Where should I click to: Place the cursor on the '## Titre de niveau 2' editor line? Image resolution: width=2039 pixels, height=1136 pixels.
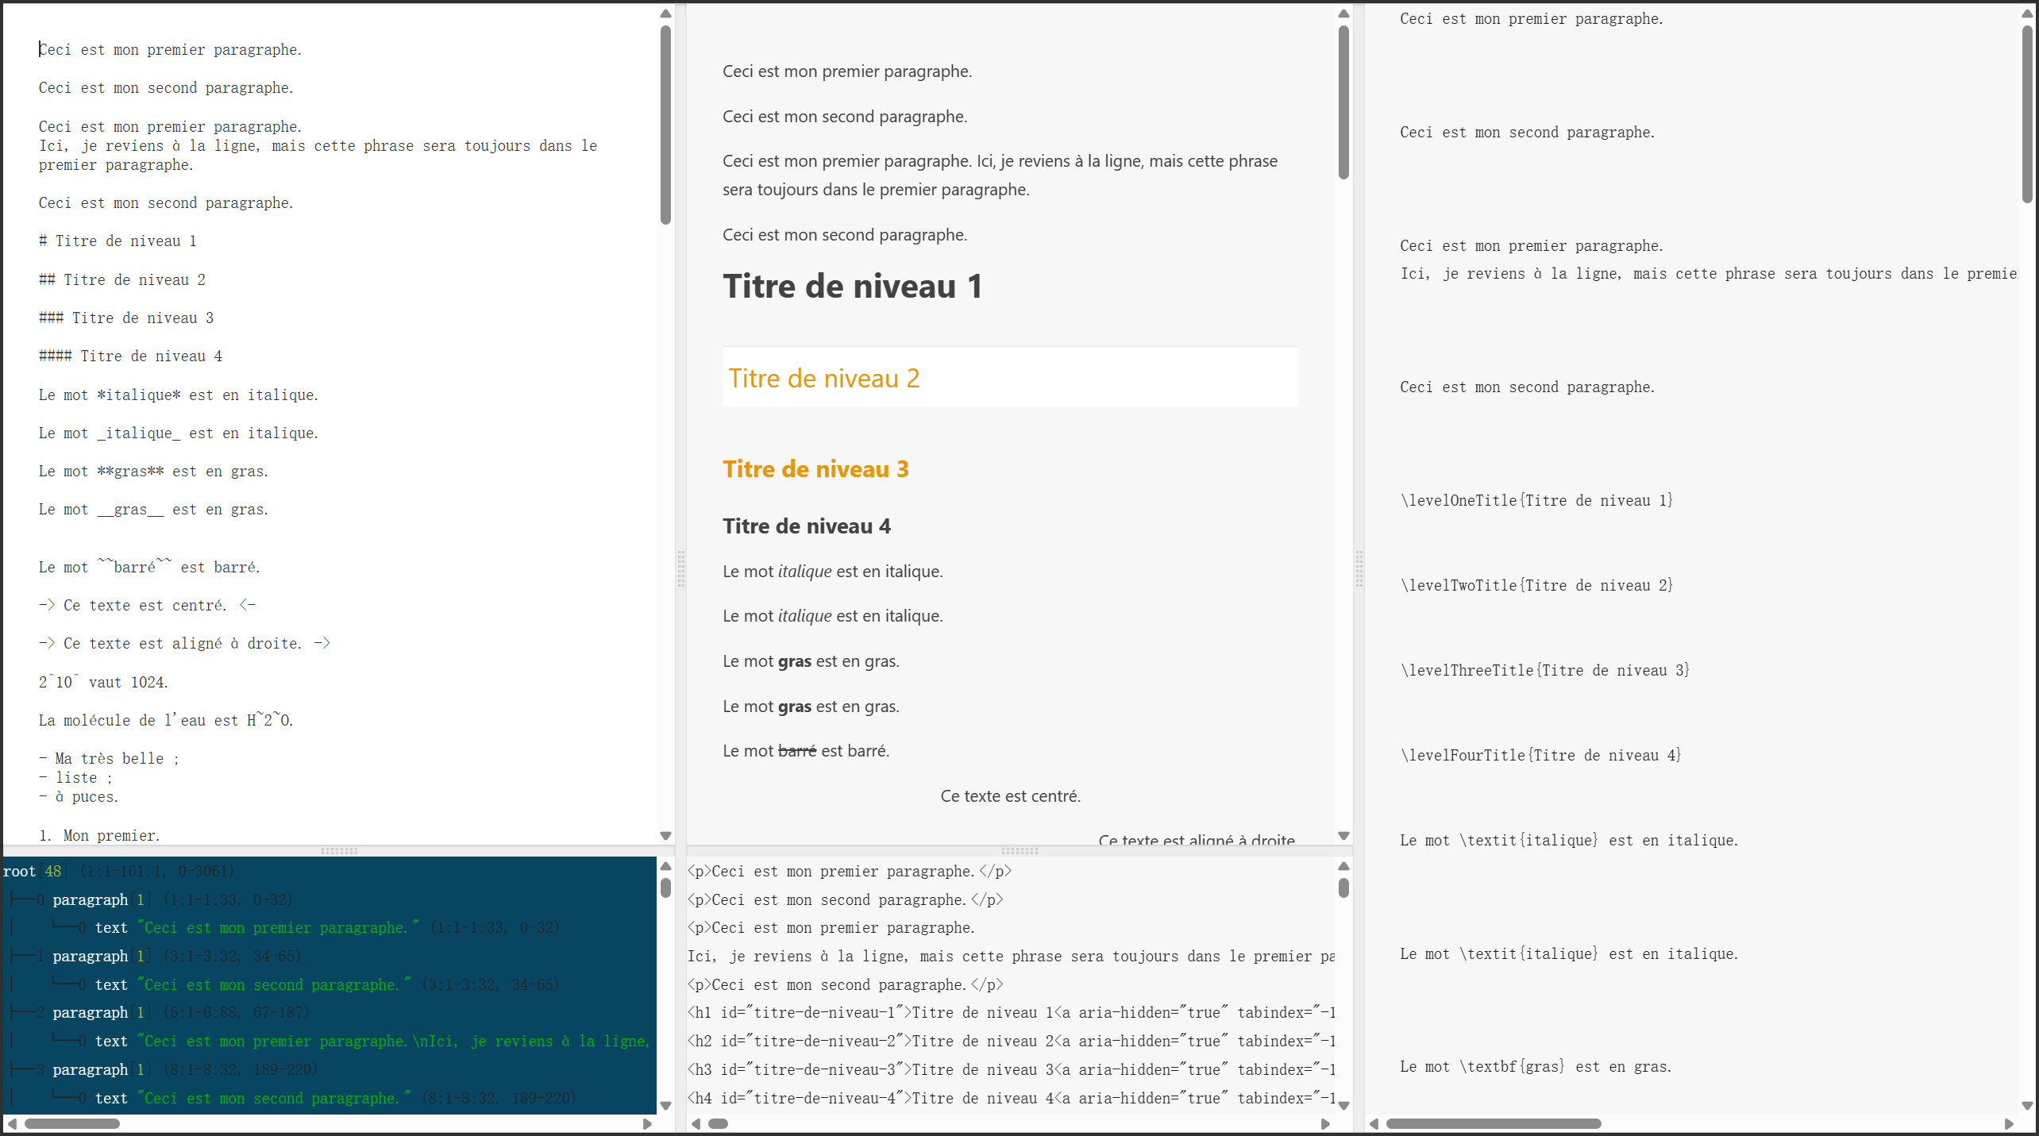click(x=122, y=279)
